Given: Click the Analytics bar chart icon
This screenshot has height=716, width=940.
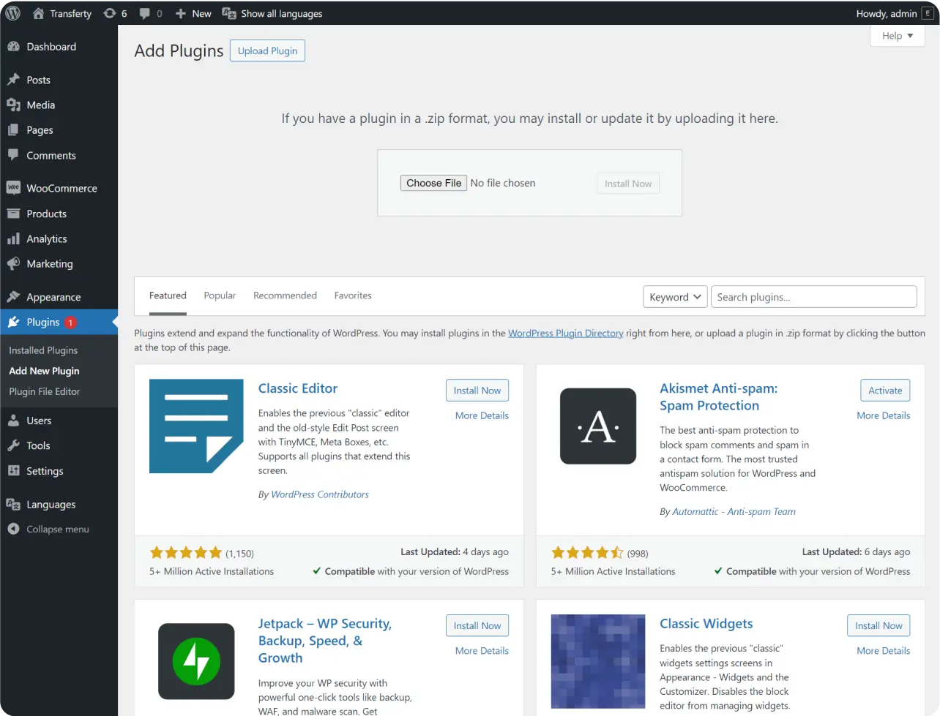Looking at the screenshot, I should pyautogui.click(x=13, y=239).
